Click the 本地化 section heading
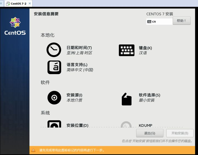This screenshot has height=155, width=198. coord(48,35)
